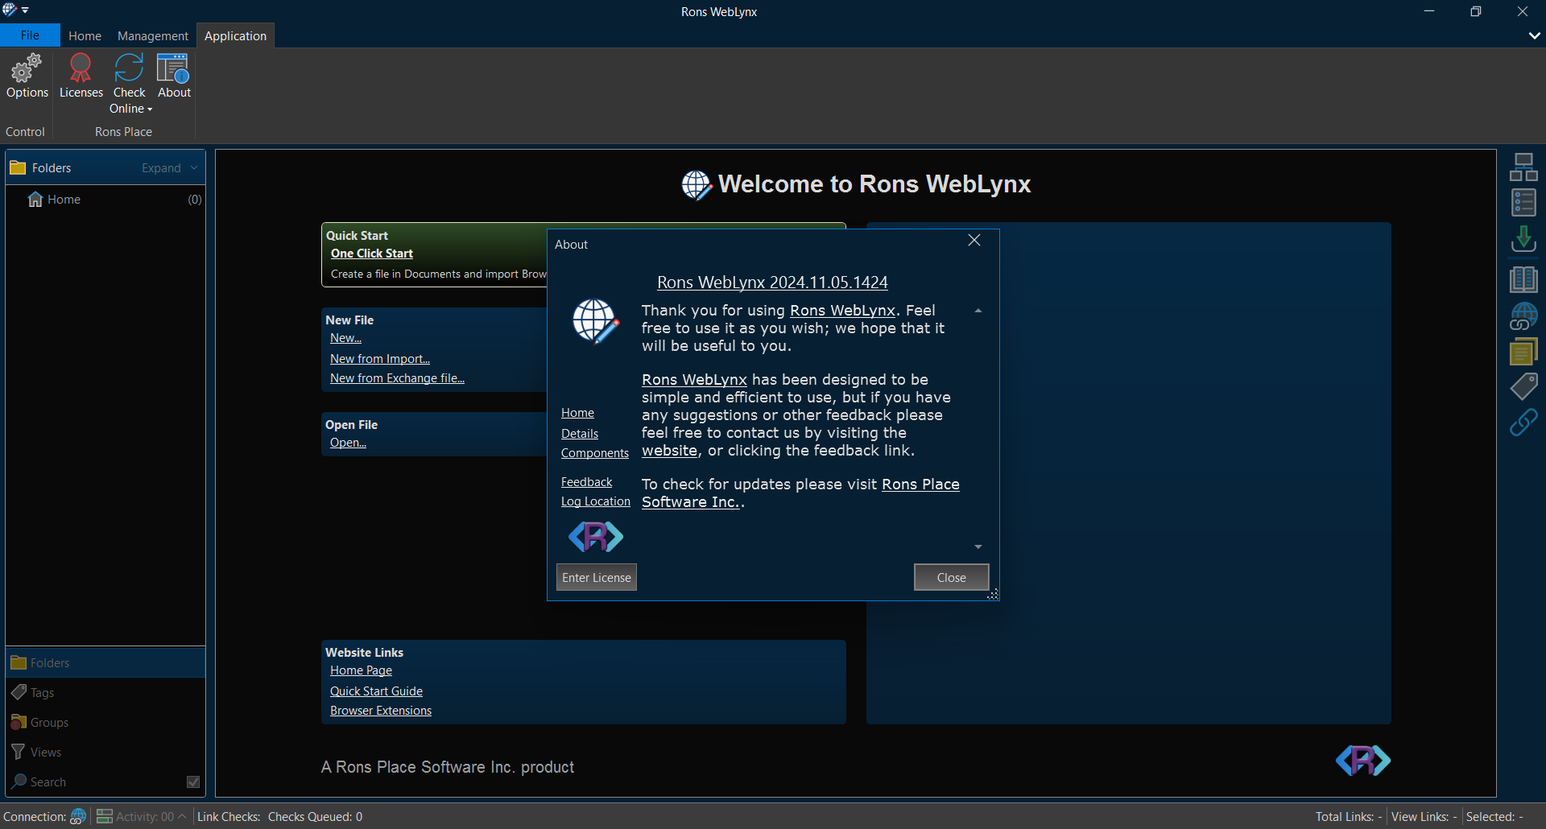1546x829 pixels.
Task: Open the book icon in right sidebar
Action: coord(1523,279)
